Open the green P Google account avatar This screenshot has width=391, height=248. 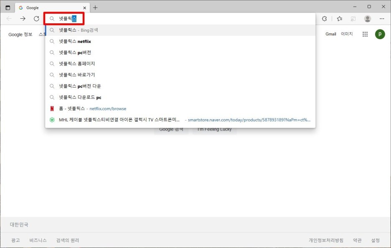point(380,34)
